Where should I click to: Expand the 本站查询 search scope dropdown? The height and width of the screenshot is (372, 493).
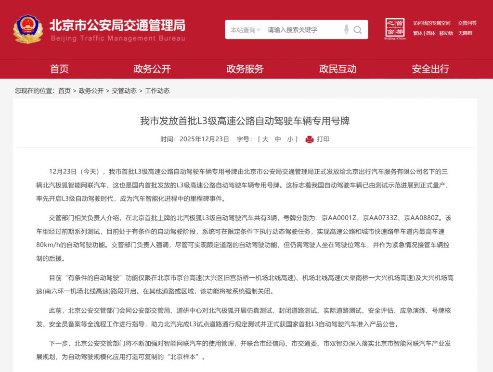click(245, 30)
